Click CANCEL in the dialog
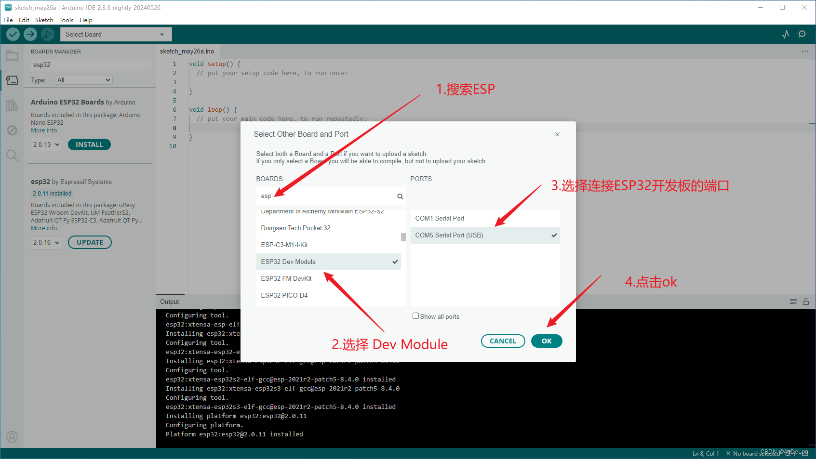This screenshot has height=459, width=816. click(503, 341)
